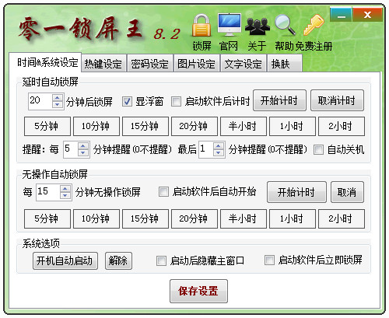The image size is (389, 318).
Task: Toggle the 显浮窗 checkbox
Action: click(x=127, y=101)
